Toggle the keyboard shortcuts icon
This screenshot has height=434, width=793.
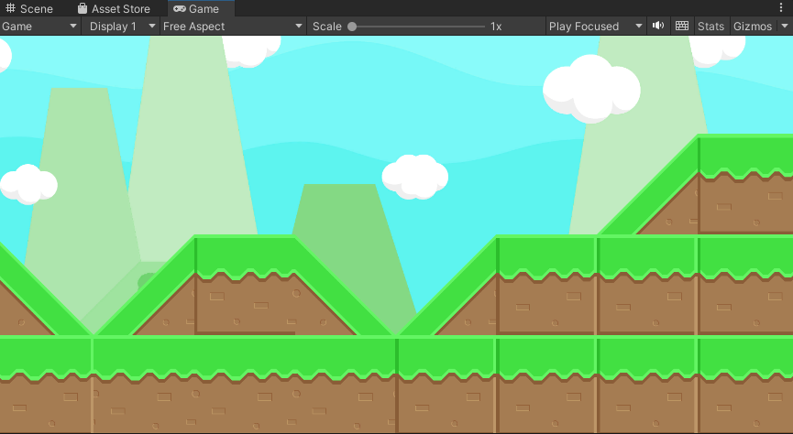click(x=682, y=26)
